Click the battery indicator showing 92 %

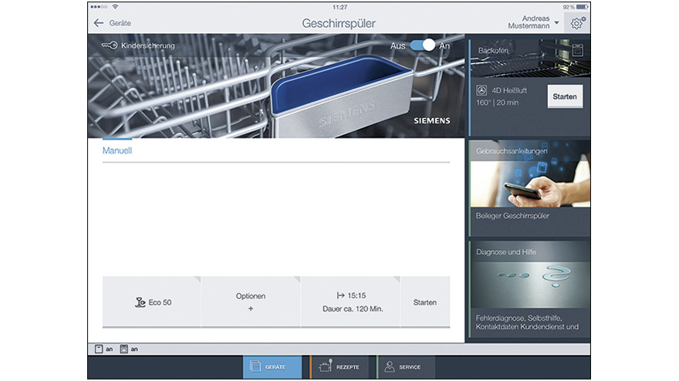click(x=576, y=7)
